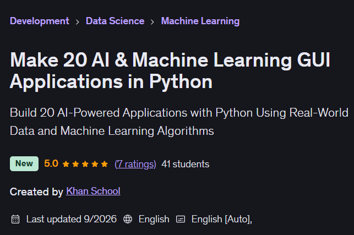The height and width of the screenshot is (235, 354).
Task: Click the Created by label
Action: tap(36, 192)
